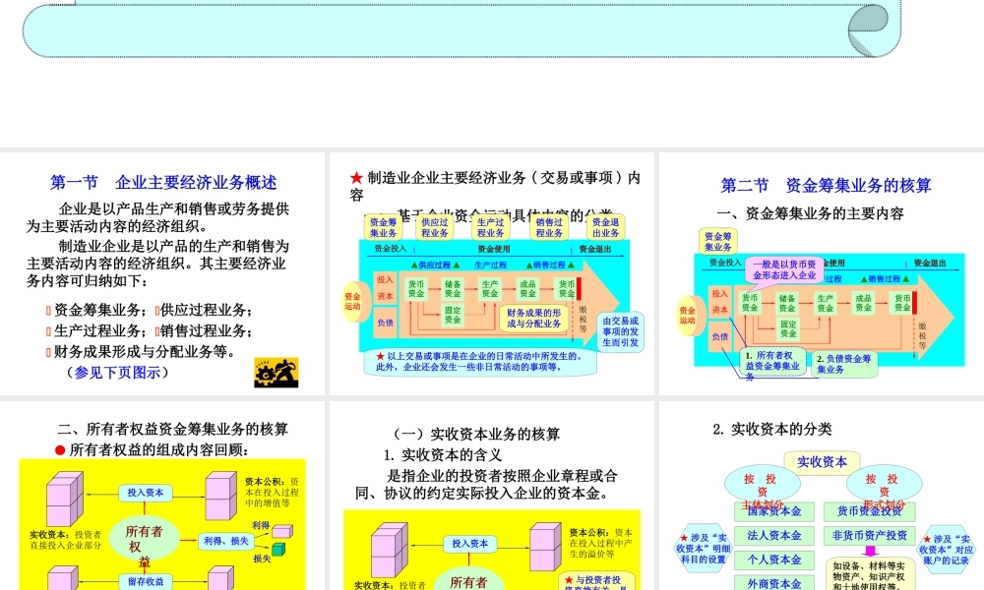Click the black worker clipart icon

tap(277, 375)
